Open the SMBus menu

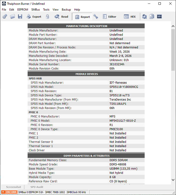click(35, 10)
